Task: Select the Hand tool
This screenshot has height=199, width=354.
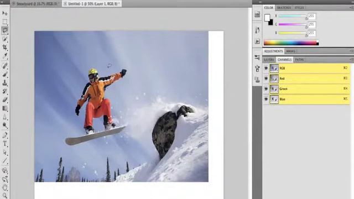Action: (x=5, y=187)
